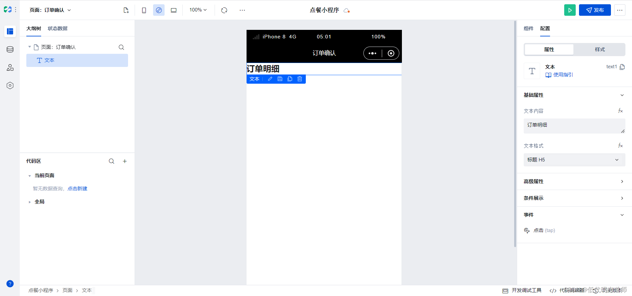This screenshot has width=632, height=296.
Task: Click the phone simulator capsule more dots
Action: 372,53
